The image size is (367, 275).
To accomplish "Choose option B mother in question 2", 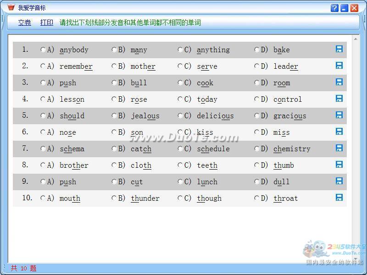I will [114, 66].
